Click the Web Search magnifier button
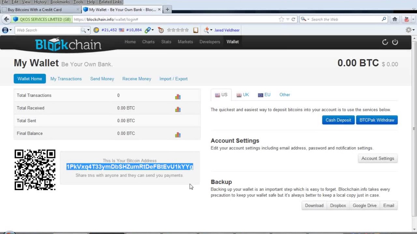This screenshot has height=234, width=417. coord(83,30)
